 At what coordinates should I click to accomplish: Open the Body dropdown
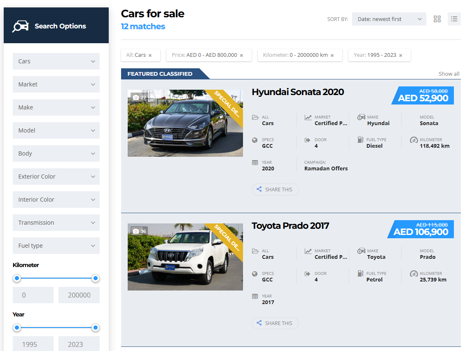pos(56,153)
